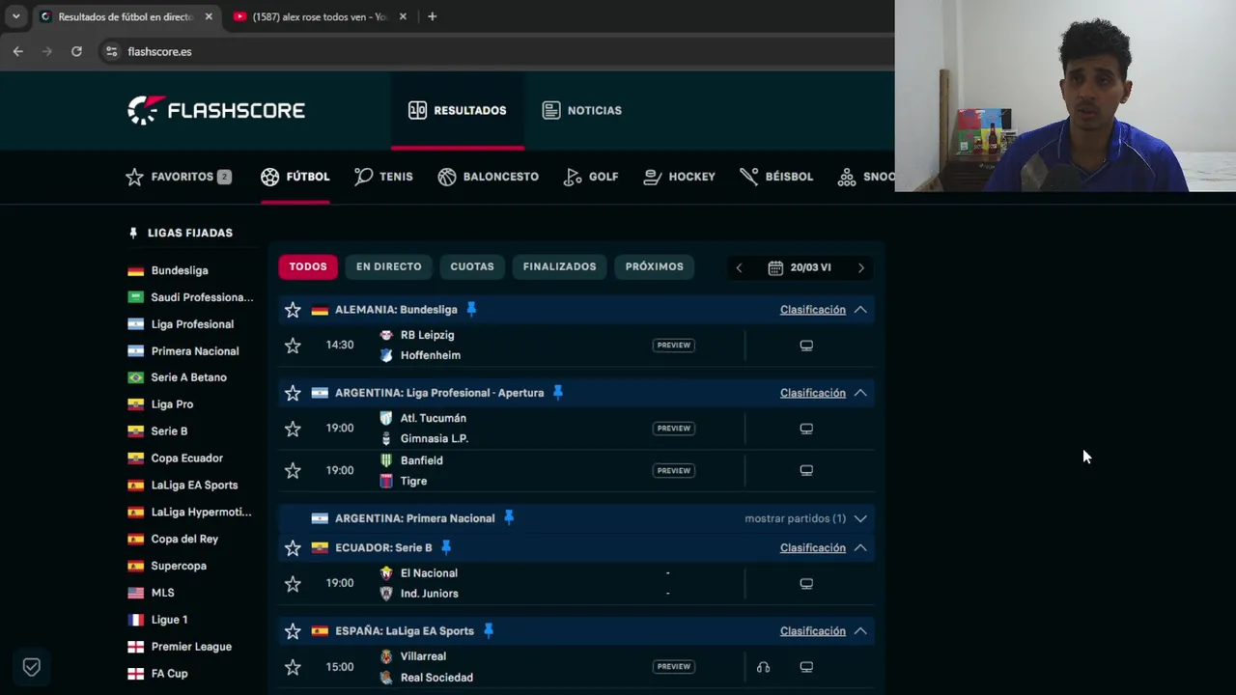The height and width of the screenshot is (695, 1236).
Task: Open the 20/03 date picker
Action: tap(800, 267)
